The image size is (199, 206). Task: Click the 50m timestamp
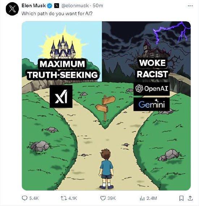(x=98, y=6)
